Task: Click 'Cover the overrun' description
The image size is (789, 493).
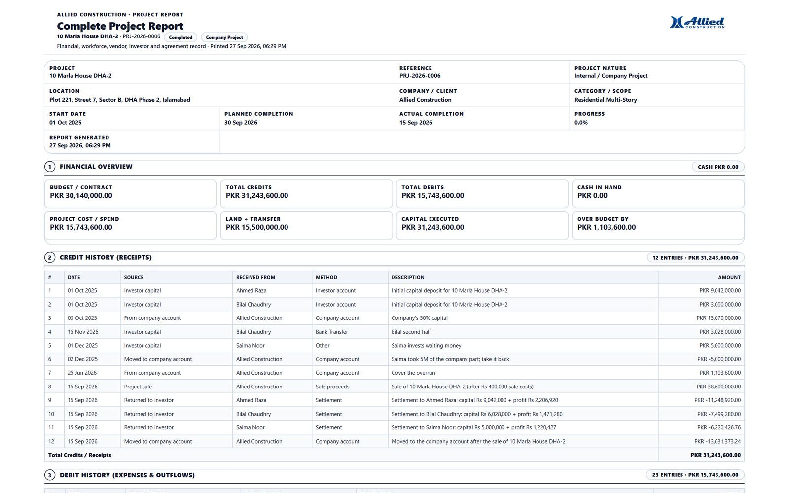Action: coord(413,373)
